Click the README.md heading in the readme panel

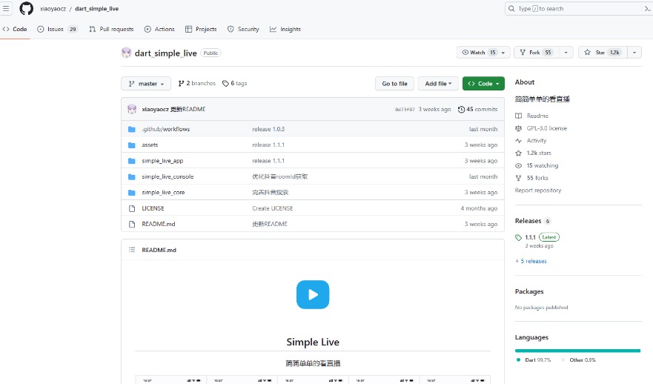click(159, 250)
